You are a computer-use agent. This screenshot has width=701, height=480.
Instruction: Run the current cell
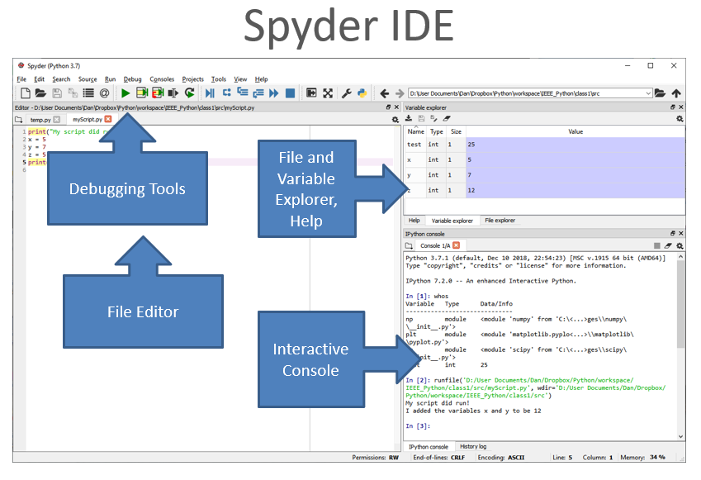(142, 93)
